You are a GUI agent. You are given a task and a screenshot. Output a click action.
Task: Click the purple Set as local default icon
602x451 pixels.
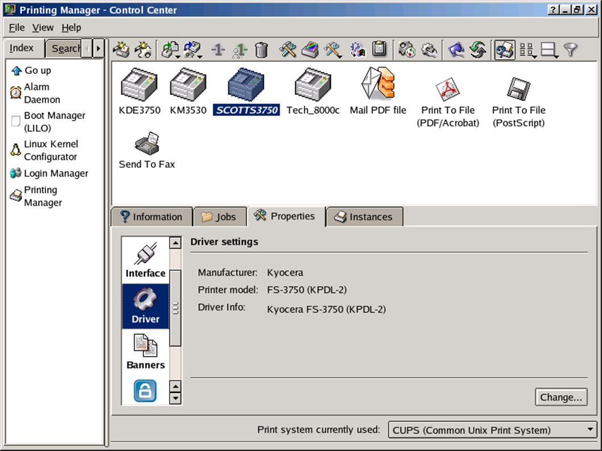218,50
